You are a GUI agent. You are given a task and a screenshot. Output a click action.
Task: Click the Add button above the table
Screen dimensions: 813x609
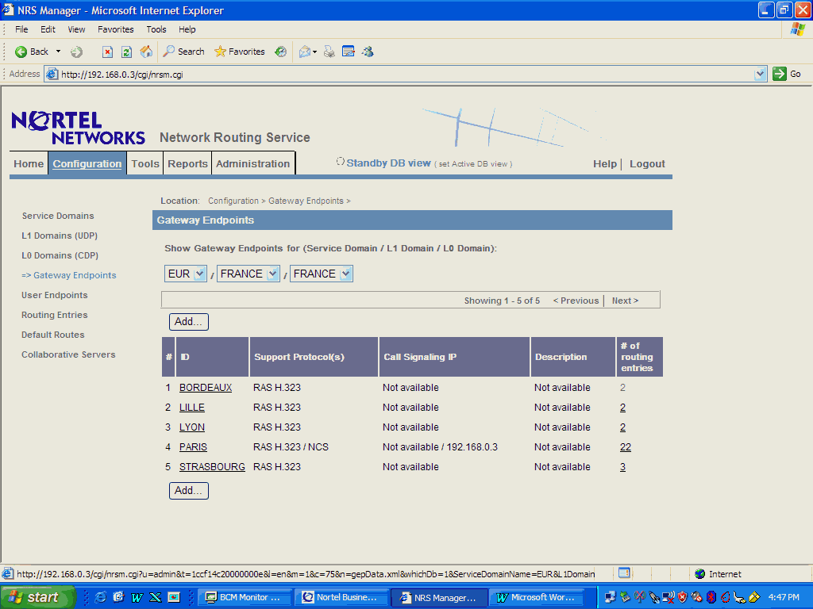(189, 322)
